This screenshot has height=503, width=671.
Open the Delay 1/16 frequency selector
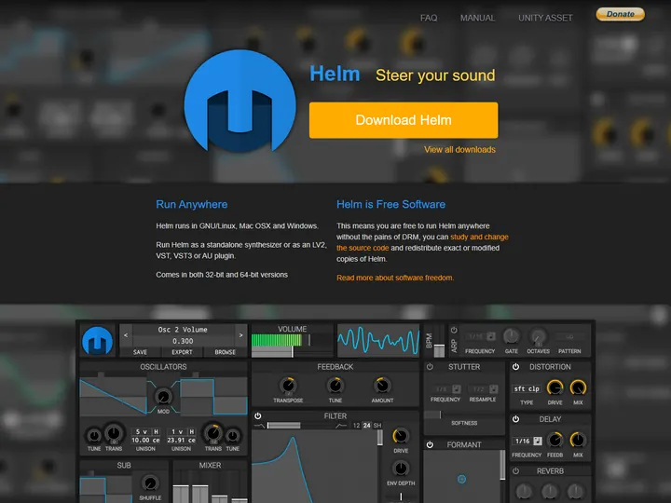point(522,441)
